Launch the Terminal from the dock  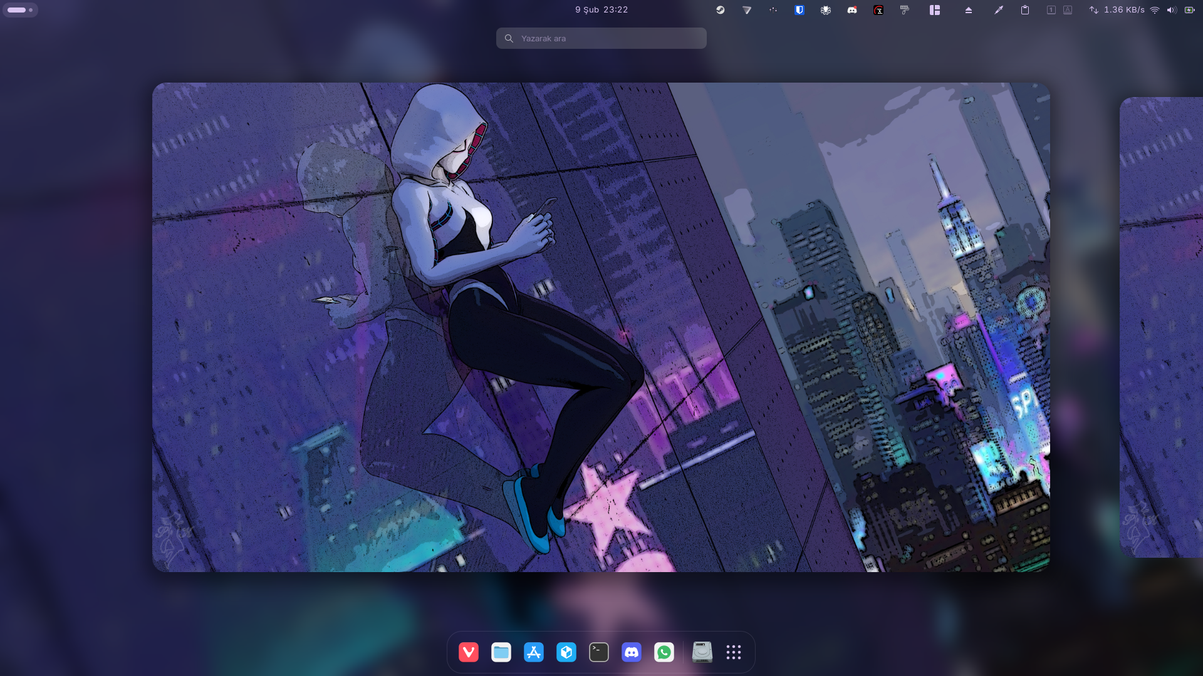599,652
